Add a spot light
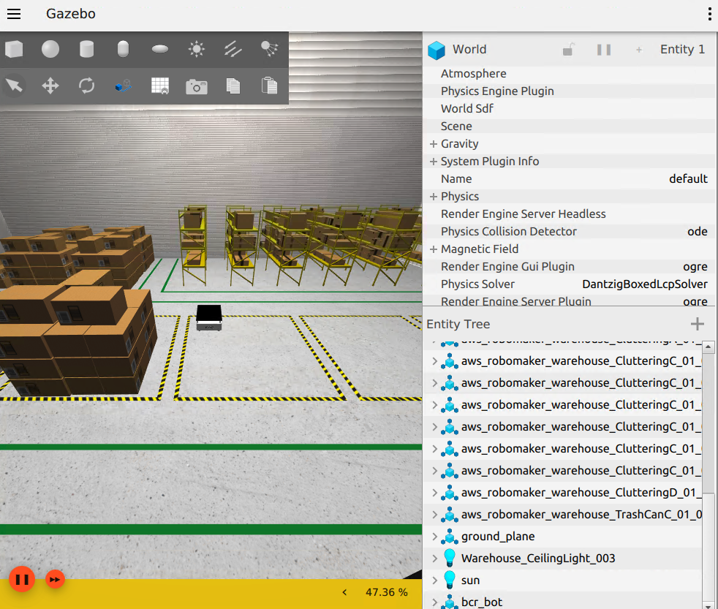Viewport: 718px width, 609px height. (x=269, y=49)
